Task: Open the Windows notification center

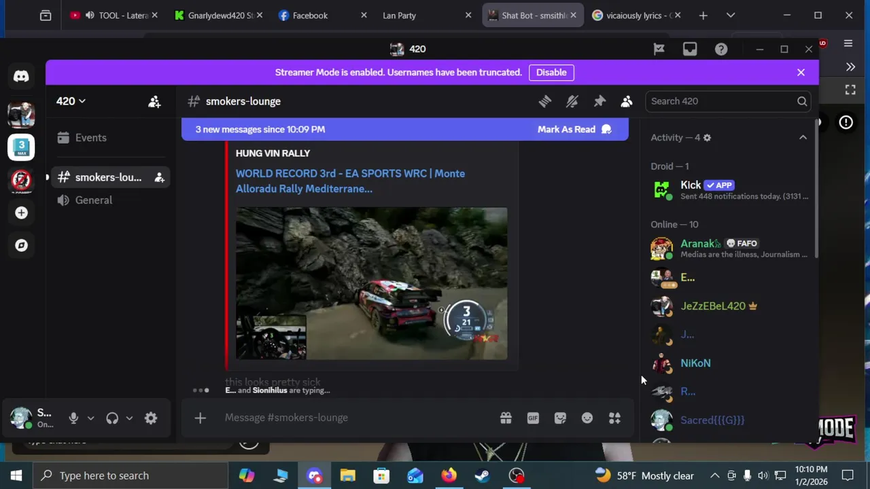Action: point(848,475)
